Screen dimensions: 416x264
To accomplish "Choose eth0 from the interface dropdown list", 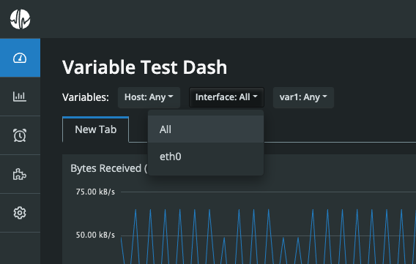I will click(206, 156).
